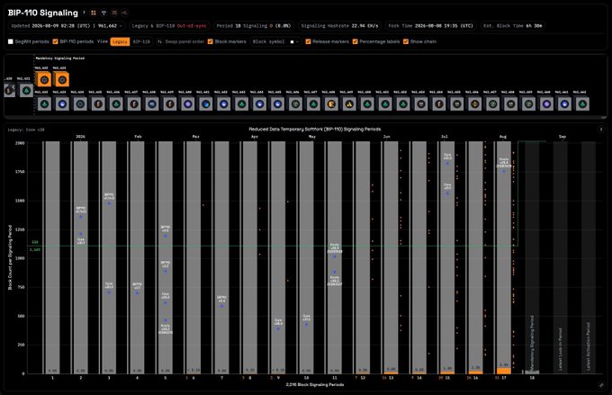Click the Est. Block Time 6h 38m pill

click(x=512, y=26)
